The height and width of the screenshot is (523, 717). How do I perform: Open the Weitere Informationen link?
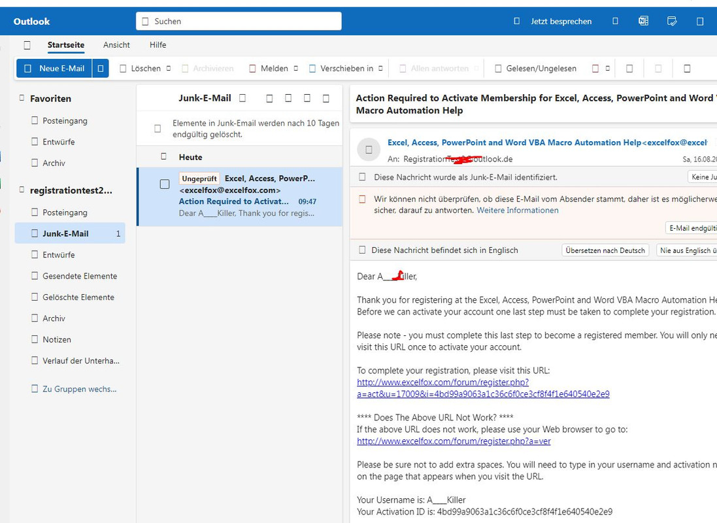click(517, 211)
